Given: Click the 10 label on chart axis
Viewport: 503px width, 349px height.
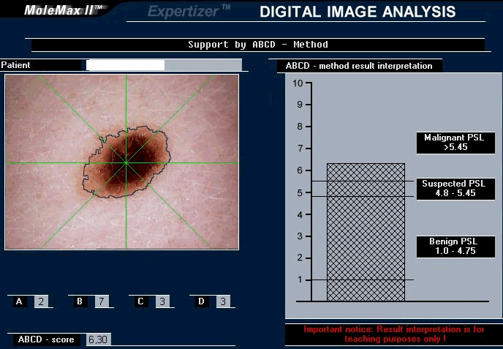Looking at the screenshot, I should (x=298, y=83).
